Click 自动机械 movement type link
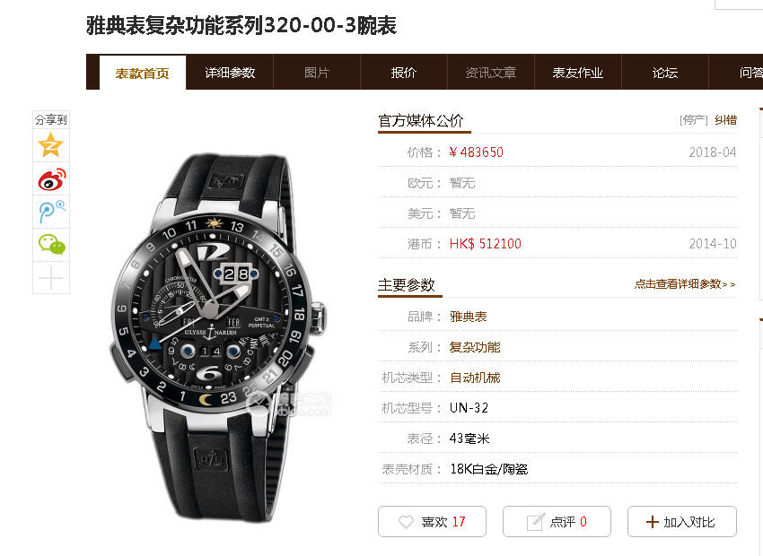This screenshot has height=556, width=763. coord(475,378)
